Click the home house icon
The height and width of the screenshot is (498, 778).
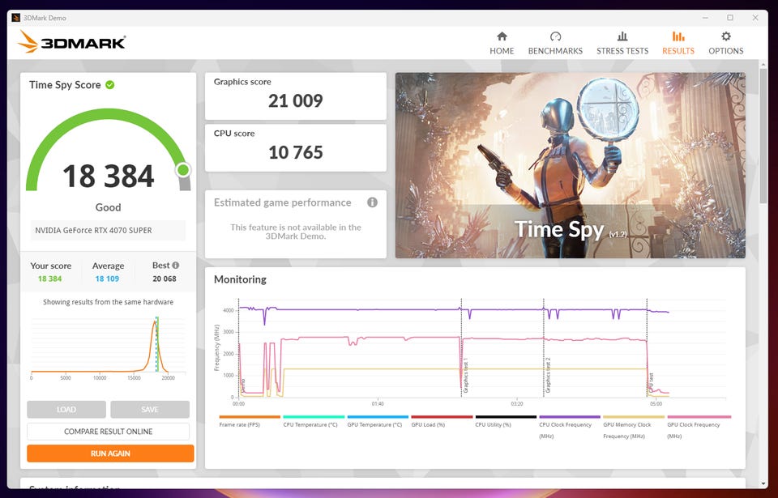(502, 36)
